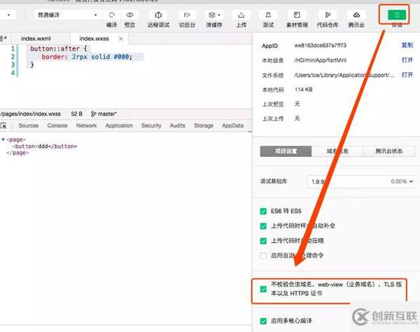The image size is (420, 332).
Task: Click the button::after selector line
Action: pos(59,49)
